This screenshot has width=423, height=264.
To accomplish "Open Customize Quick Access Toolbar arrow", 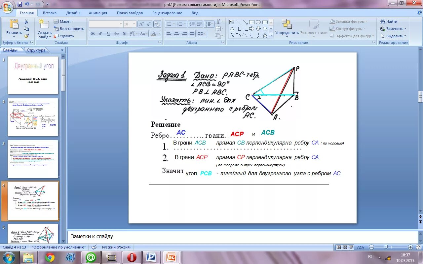I will coord(47,5).
